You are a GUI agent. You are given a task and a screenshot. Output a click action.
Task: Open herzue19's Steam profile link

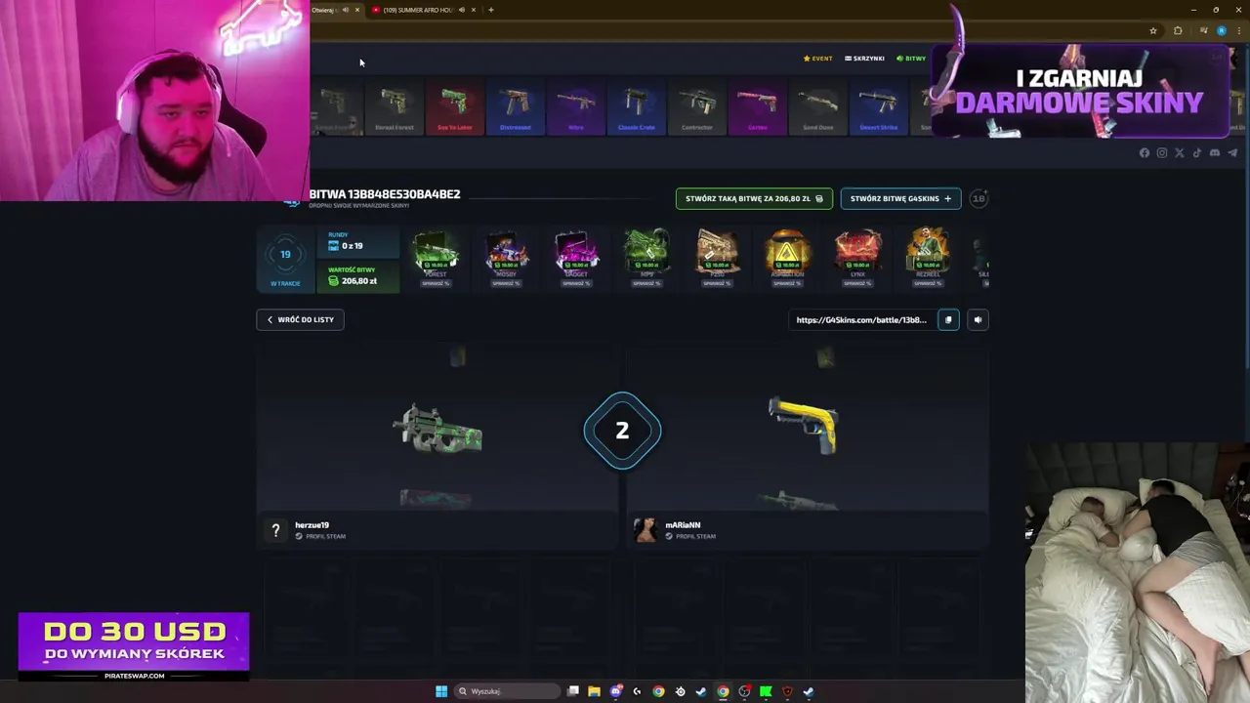coord(321,536)
